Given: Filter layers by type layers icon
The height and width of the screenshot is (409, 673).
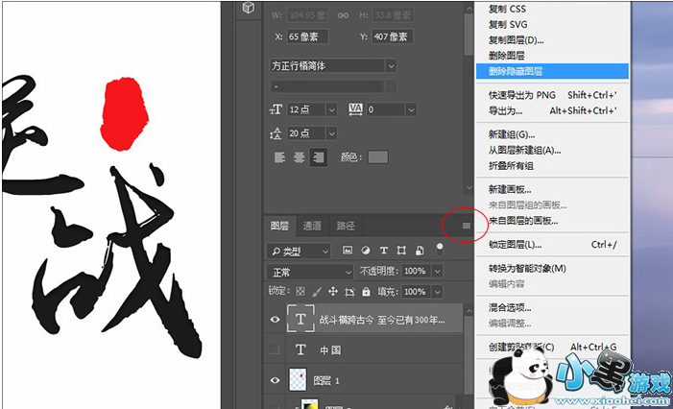Looking at the screenshot, I should pyautogui.click(x=384, y=251).
